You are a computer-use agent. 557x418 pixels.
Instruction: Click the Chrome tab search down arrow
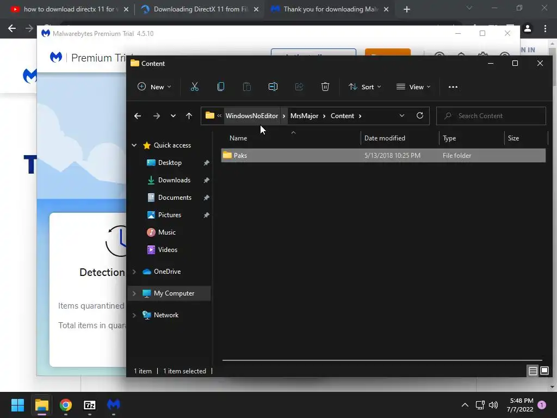pyautogui.click(x=469, y=8)
